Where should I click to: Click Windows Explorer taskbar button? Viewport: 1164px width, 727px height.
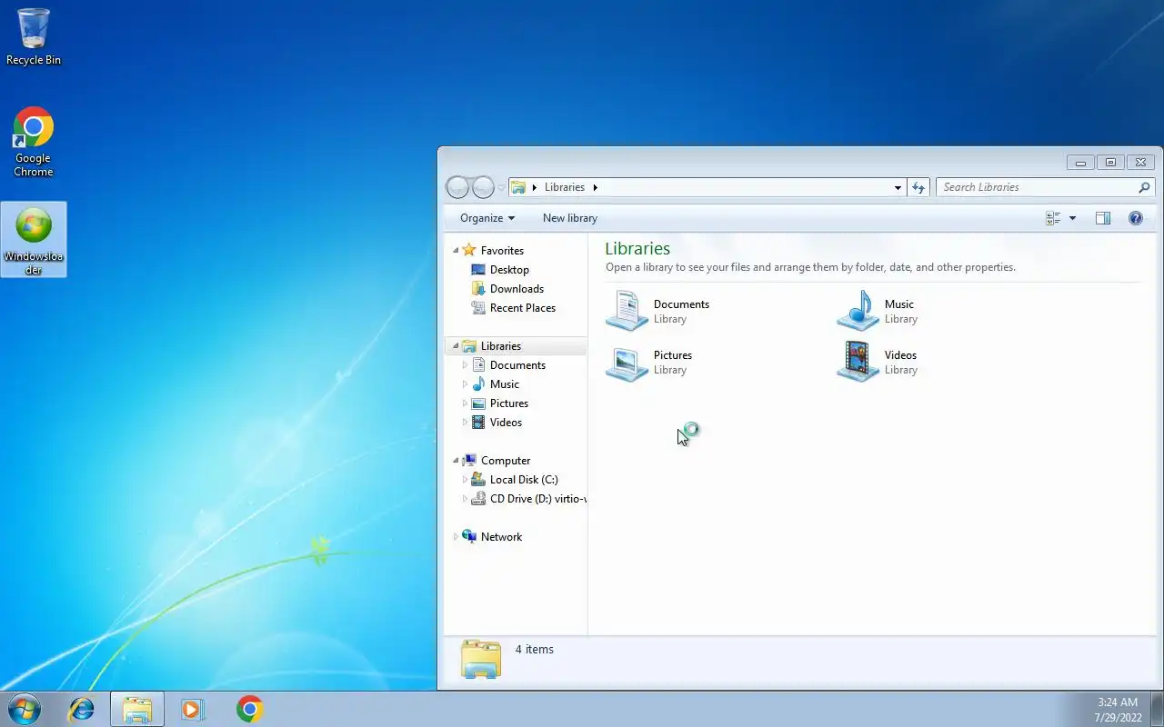click(137, 709)
